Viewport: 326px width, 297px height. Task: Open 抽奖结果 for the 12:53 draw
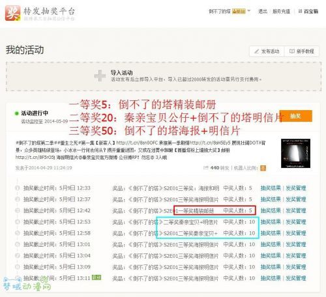pos(271,222)
